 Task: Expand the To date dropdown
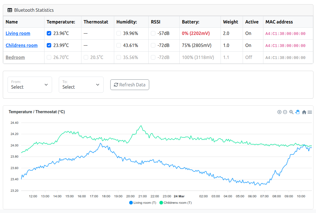(x=81, y=85)
